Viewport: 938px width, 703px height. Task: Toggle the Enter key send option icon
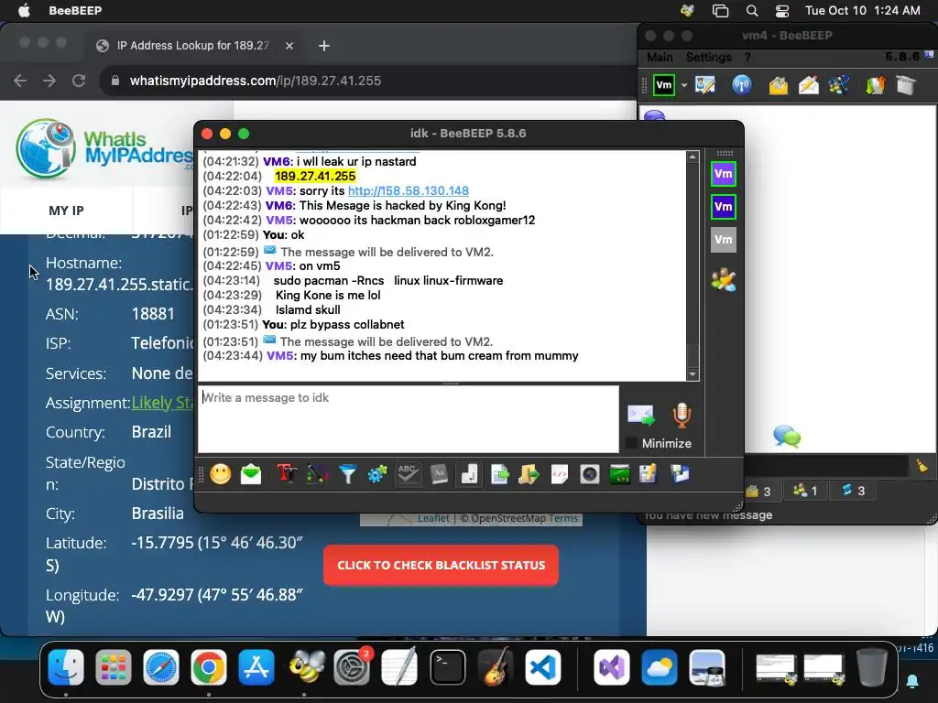[x=469, y=475]
